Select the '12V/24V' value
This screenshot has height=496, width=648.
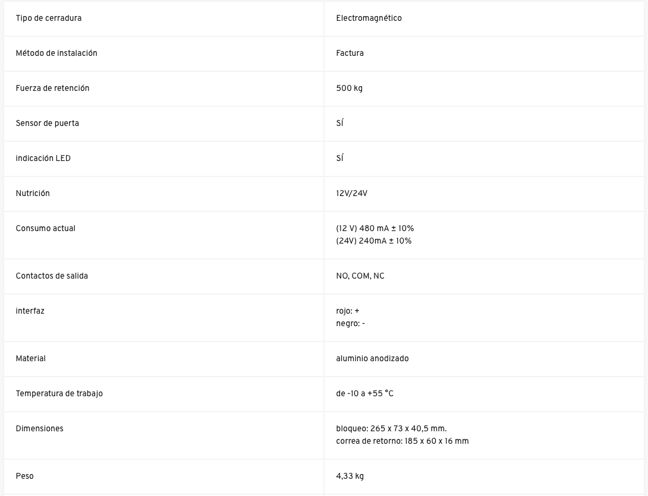point(351,194)
